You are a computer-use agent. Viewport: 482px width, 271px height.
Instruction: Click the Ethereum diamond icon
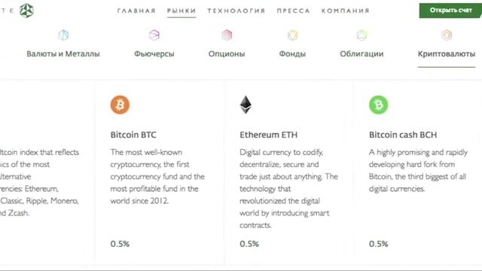coord(246,105)
